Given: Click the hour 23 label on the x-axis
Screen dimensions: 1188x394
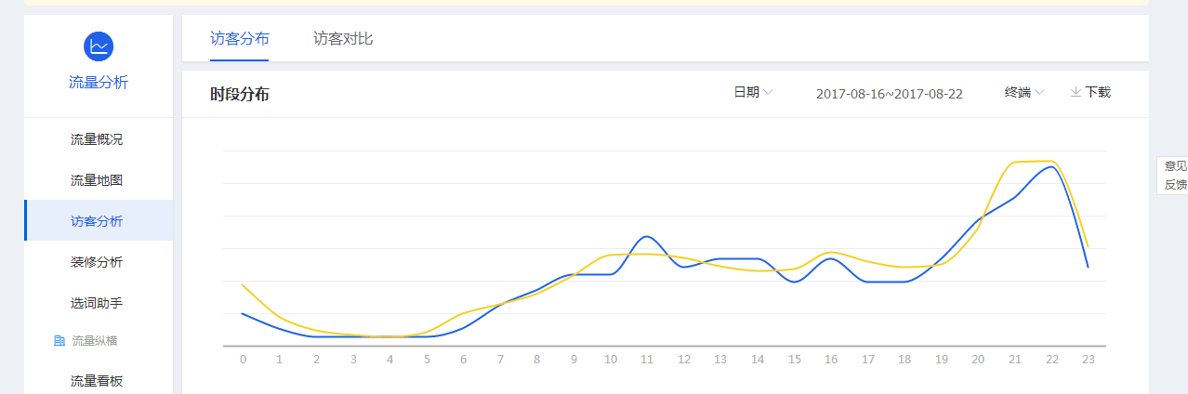Looking at the screenshot, I should [x=1088, y=360].
